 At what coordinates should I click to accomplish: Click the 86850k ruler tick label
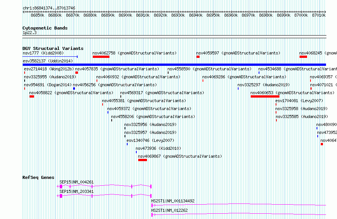37,15
